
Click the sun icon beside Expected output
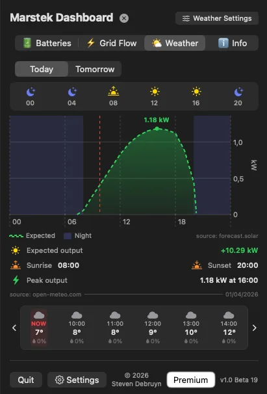pyautogui.click(x=16, y=250)
